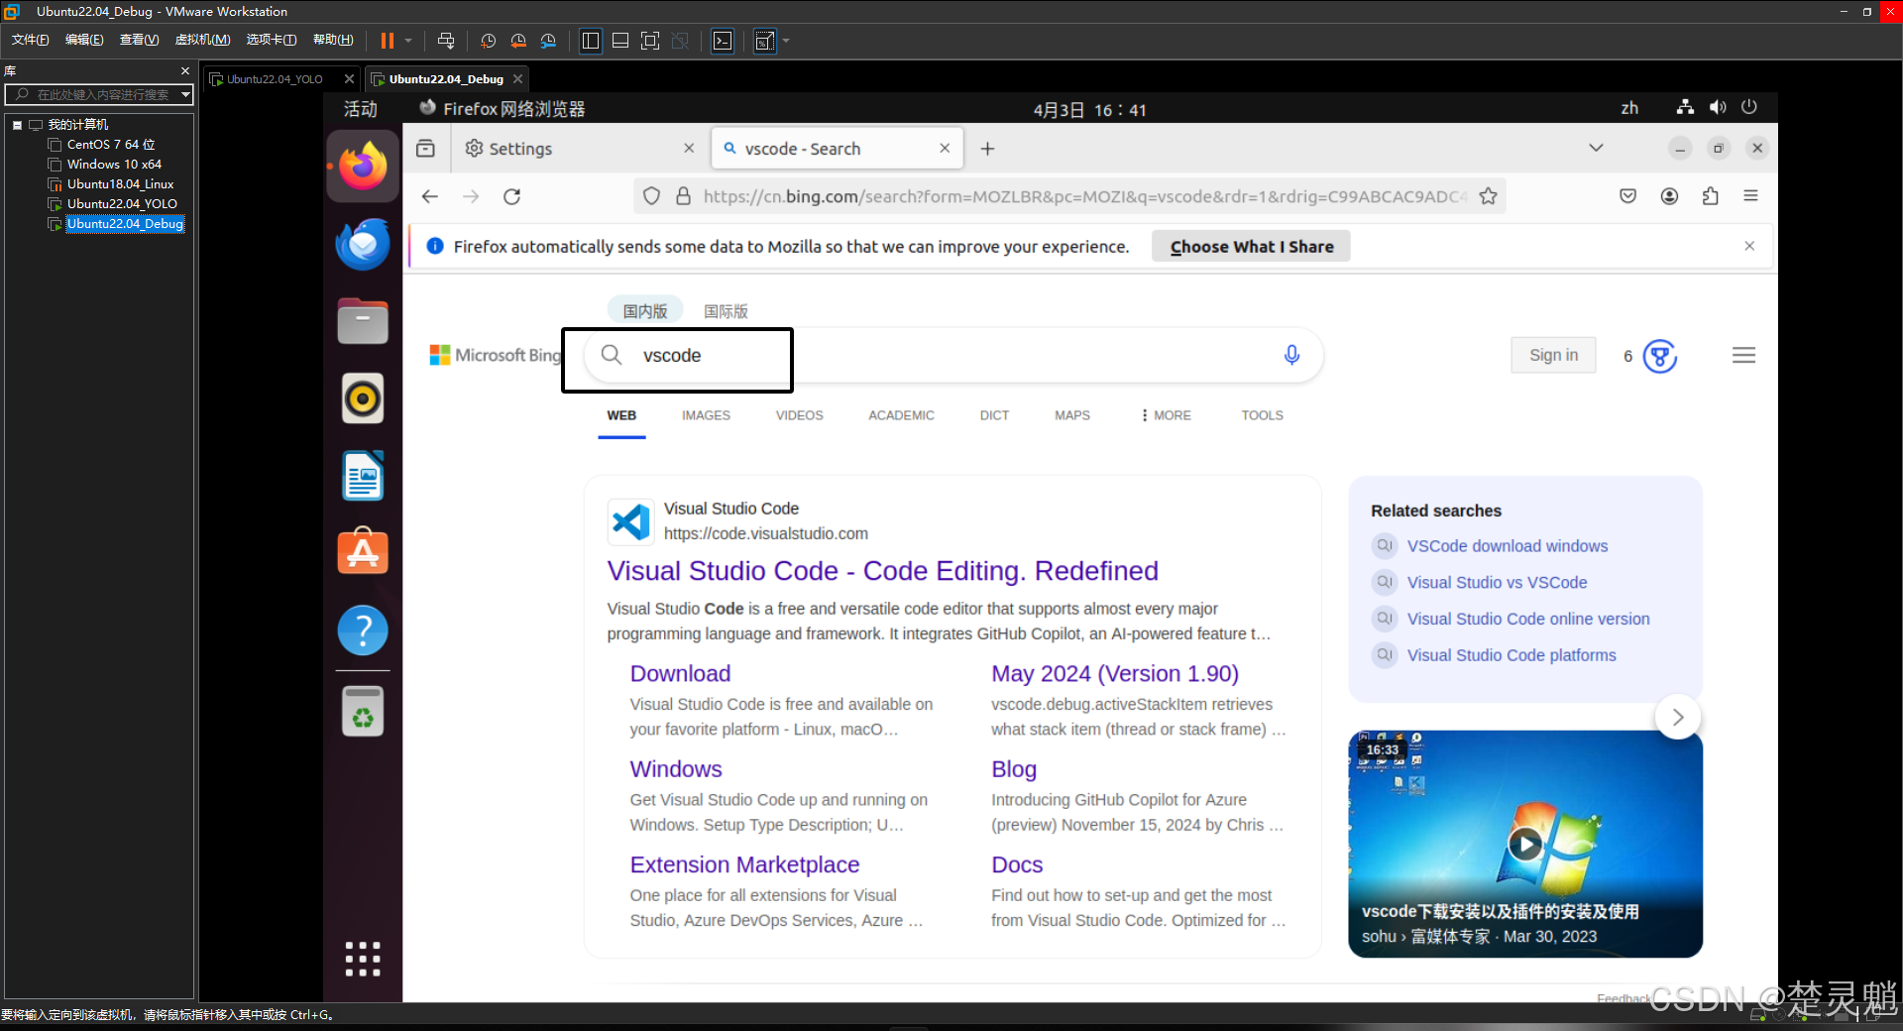Open the Help icon in the Ubuntu dock
This screenshot has width=1903, height=1031.
point(363,630)
